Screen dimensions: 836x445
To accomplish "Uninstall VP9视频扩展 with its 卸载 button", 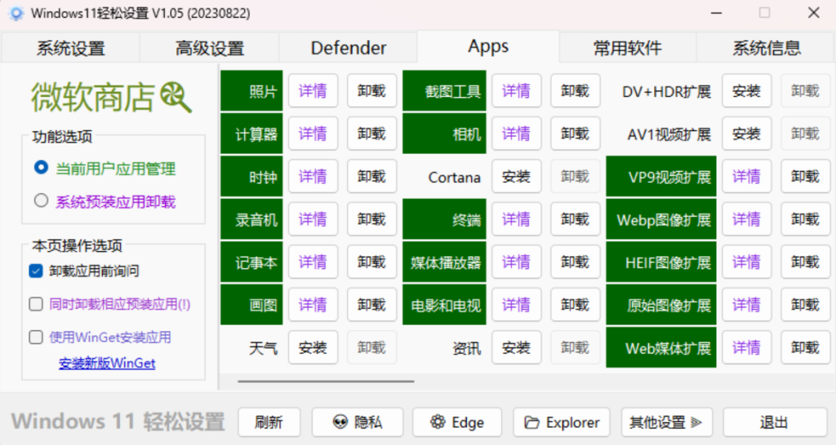I will click(x=805, y=176).
